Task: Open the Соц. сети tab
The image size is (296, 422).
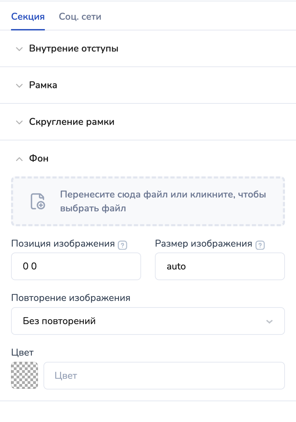Action: tap(80, 17)
